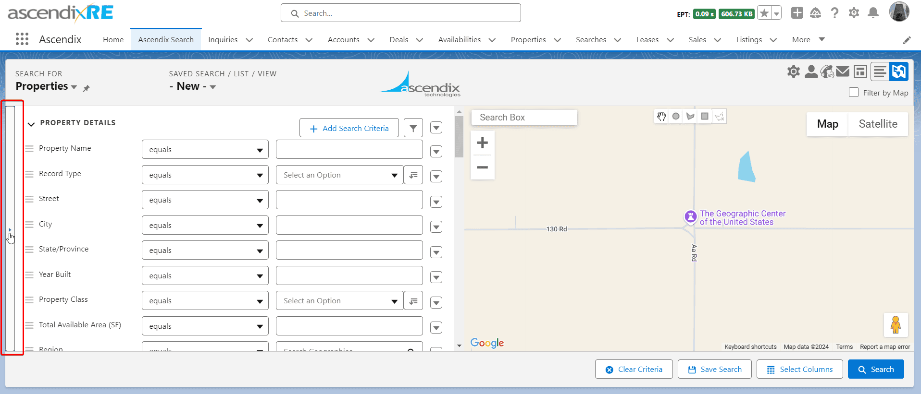921x394 pixels.
Task: Click the global Search field
Action: pos(400,13)
